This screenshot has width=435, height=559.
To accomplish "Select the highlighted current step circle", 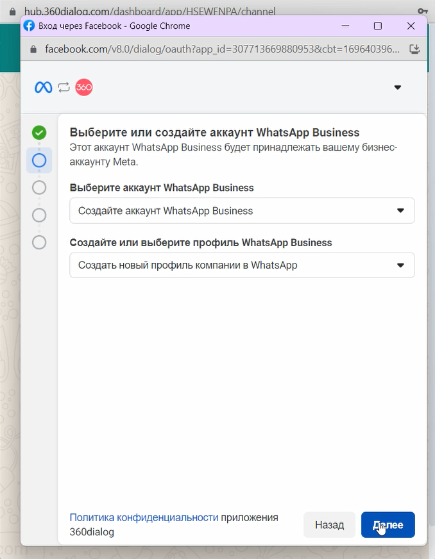I will 39,160.
